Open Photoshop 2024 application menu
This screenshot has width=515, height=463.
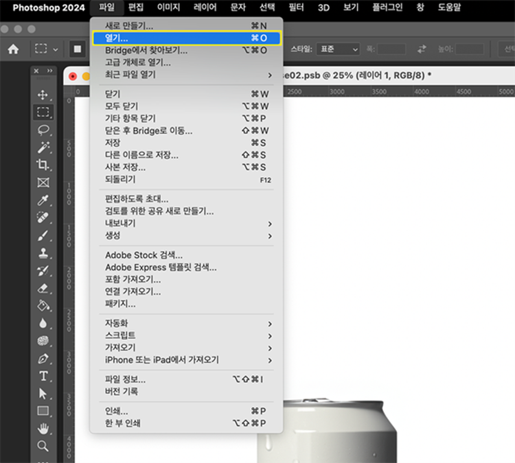click(49, 8)
